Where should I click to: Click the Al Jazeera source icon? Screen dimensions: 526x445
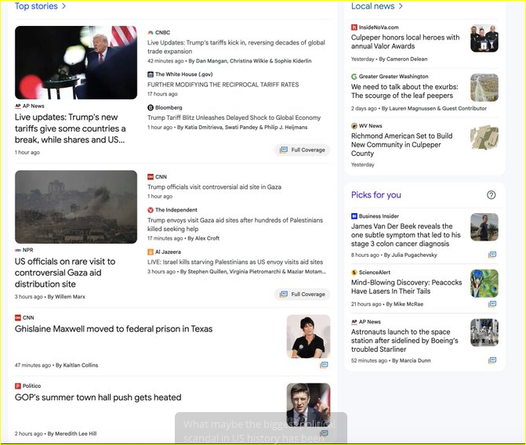click(x=151, y=251)
